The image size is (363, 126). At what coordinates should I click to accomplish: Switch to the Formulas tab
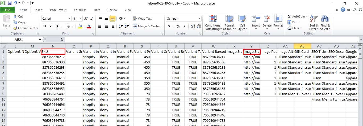[x=80, y=10]
